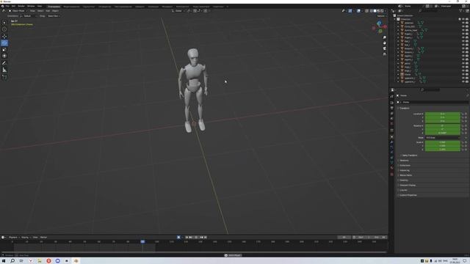Open the timeline Keying menu
The image size is (470, 264).
25,238
